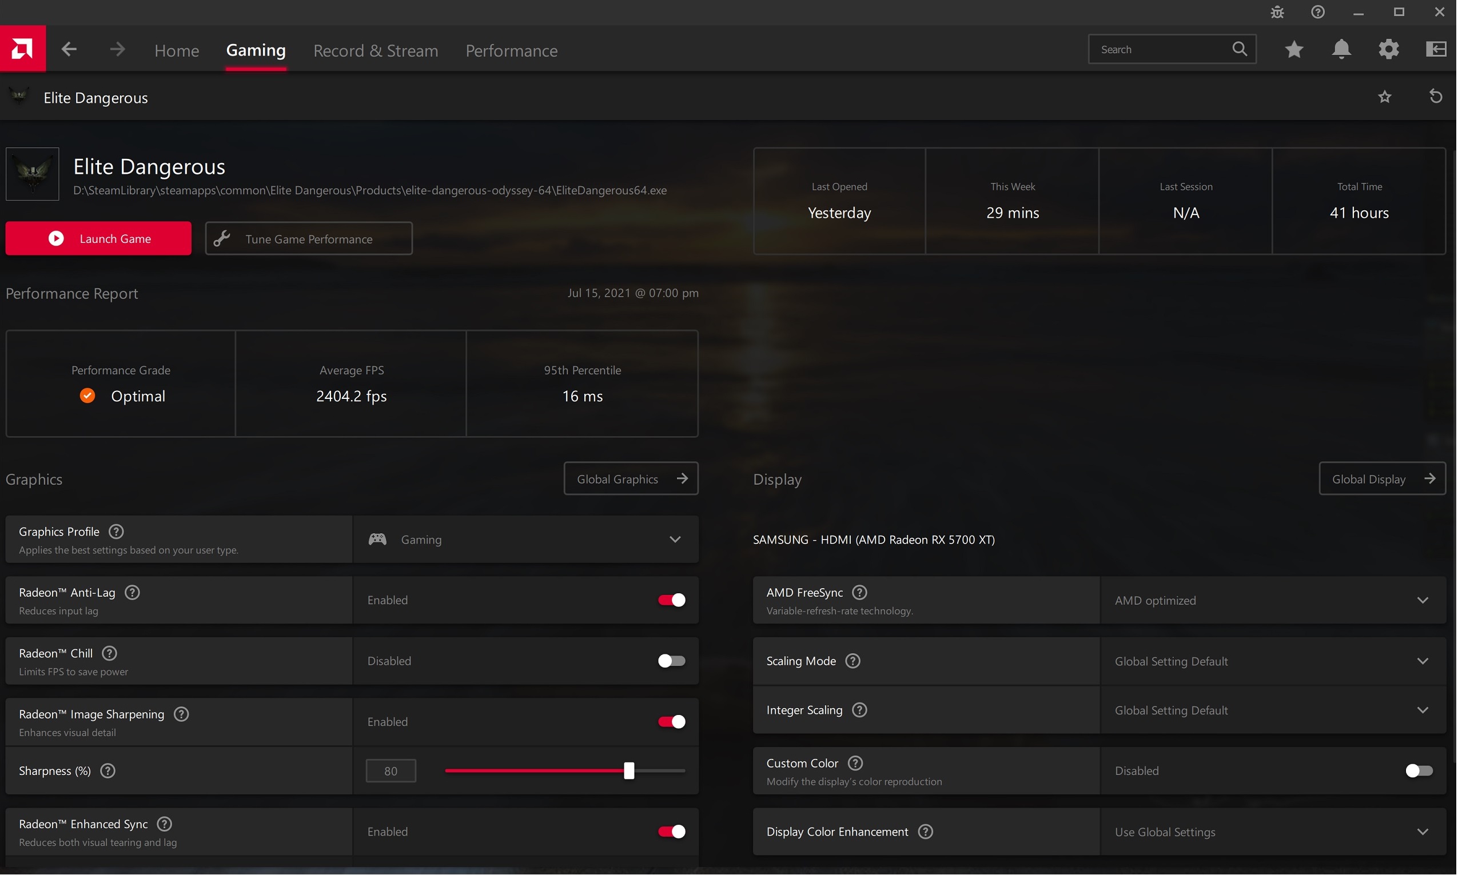Show help for Radeon Enhanced Sync

click(165, 824)
